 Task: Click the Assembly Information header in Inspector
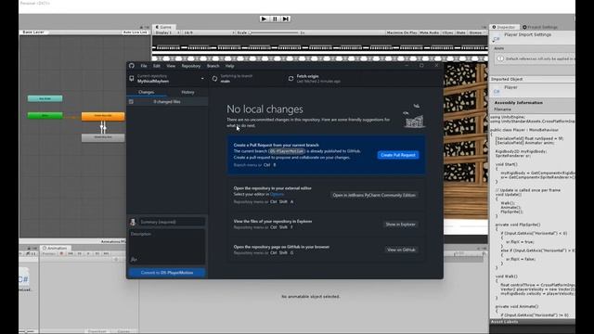point(518,103)
